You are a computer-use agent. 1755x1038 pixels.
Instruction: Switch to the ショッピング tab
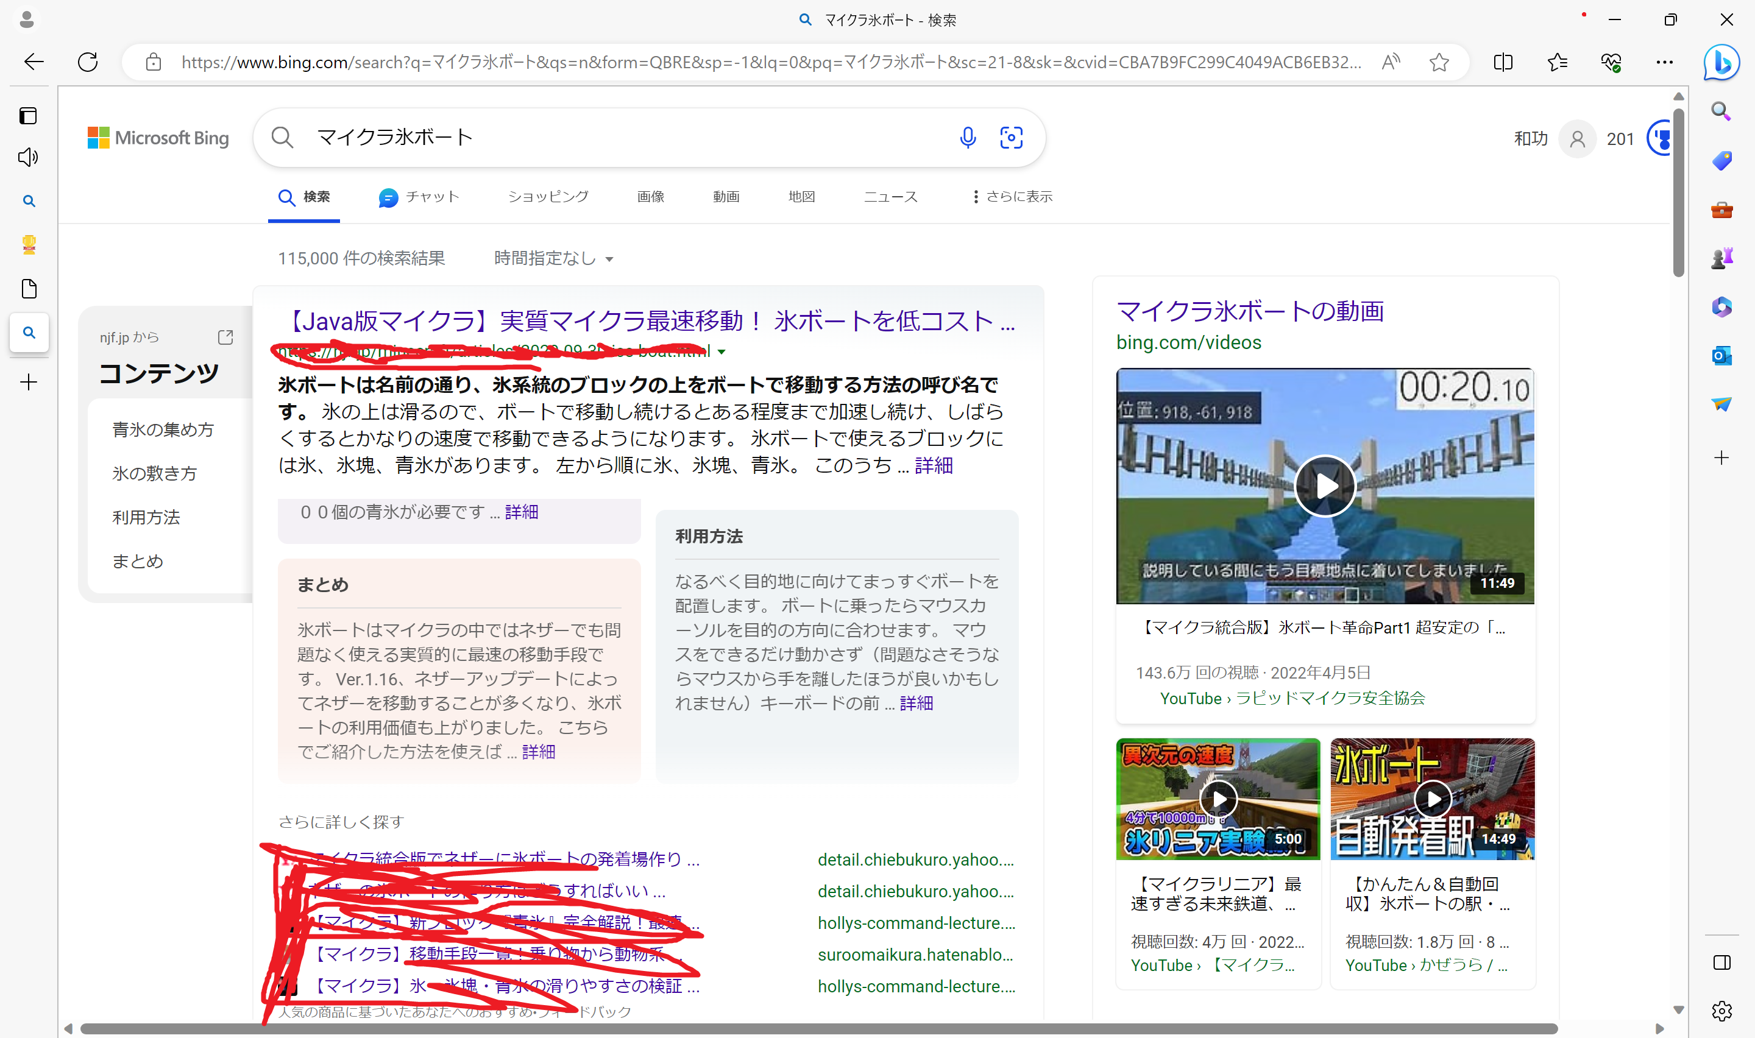click(x=548, y=197)
